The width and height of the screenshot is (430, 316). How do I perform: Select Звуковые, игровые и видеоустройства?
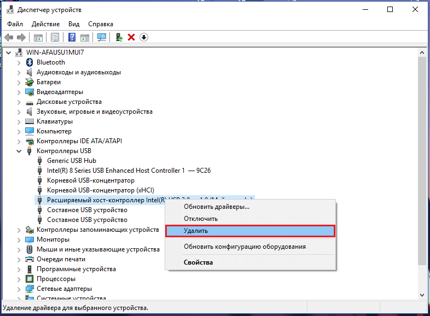point(94,112)
